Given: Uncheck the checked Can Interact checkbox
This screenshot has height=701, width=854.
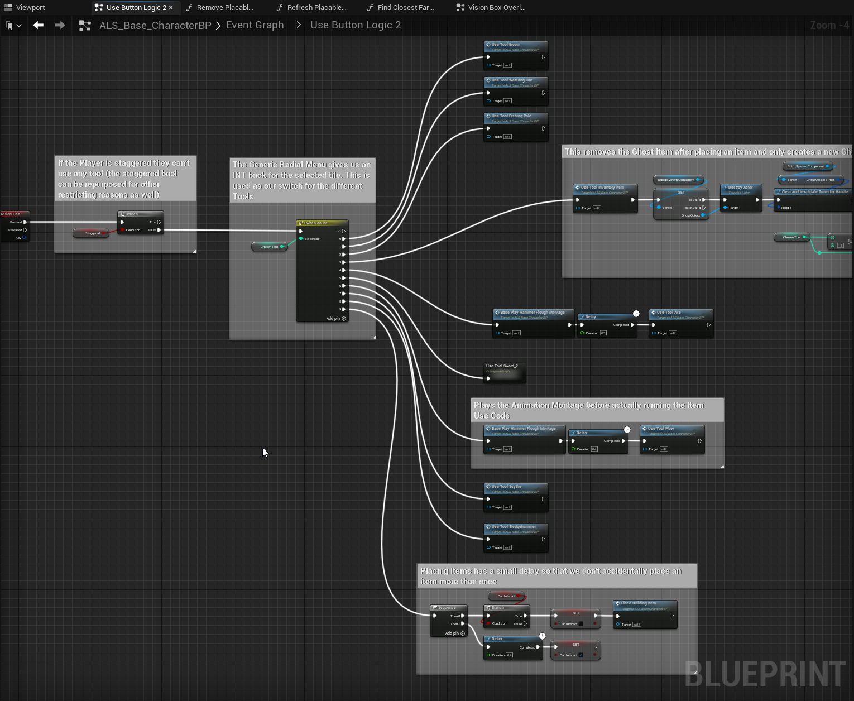Looking at the screenshot, I should (580, 655).
